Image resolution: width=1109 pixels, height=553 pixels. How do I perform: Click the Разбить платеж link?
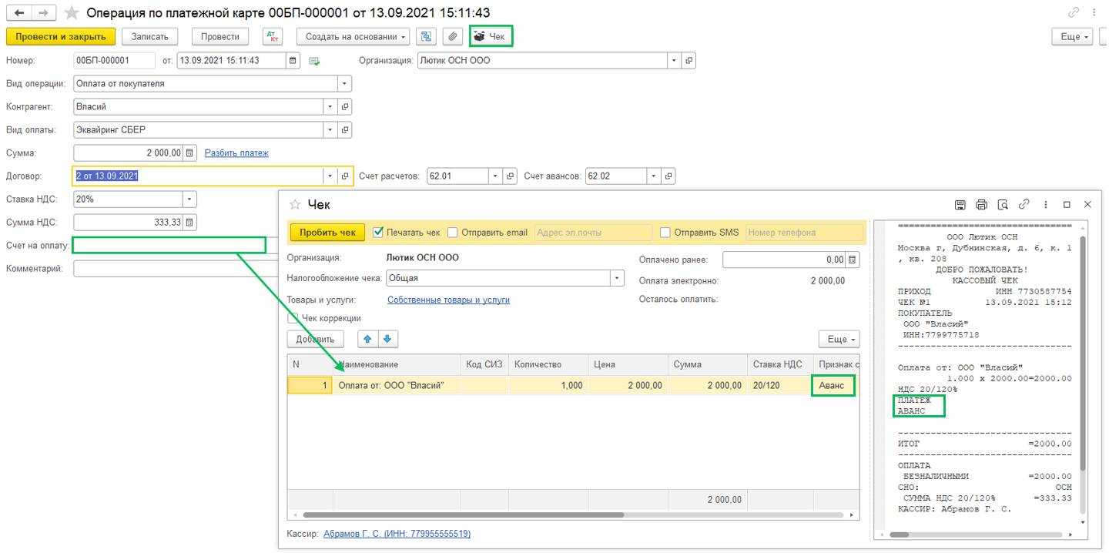pyautogui.click(x=236, y=153)
